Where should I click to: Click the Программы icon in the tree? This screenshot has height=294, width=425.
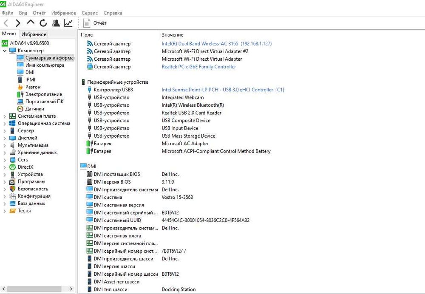(12, 181)
